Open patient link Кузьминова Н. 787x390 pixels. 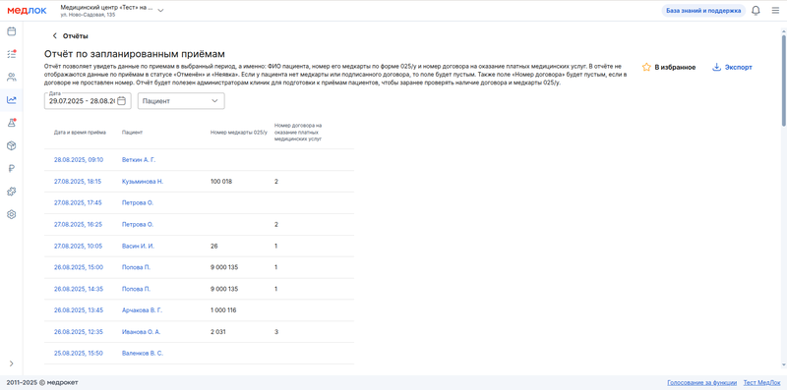[143, 182]
